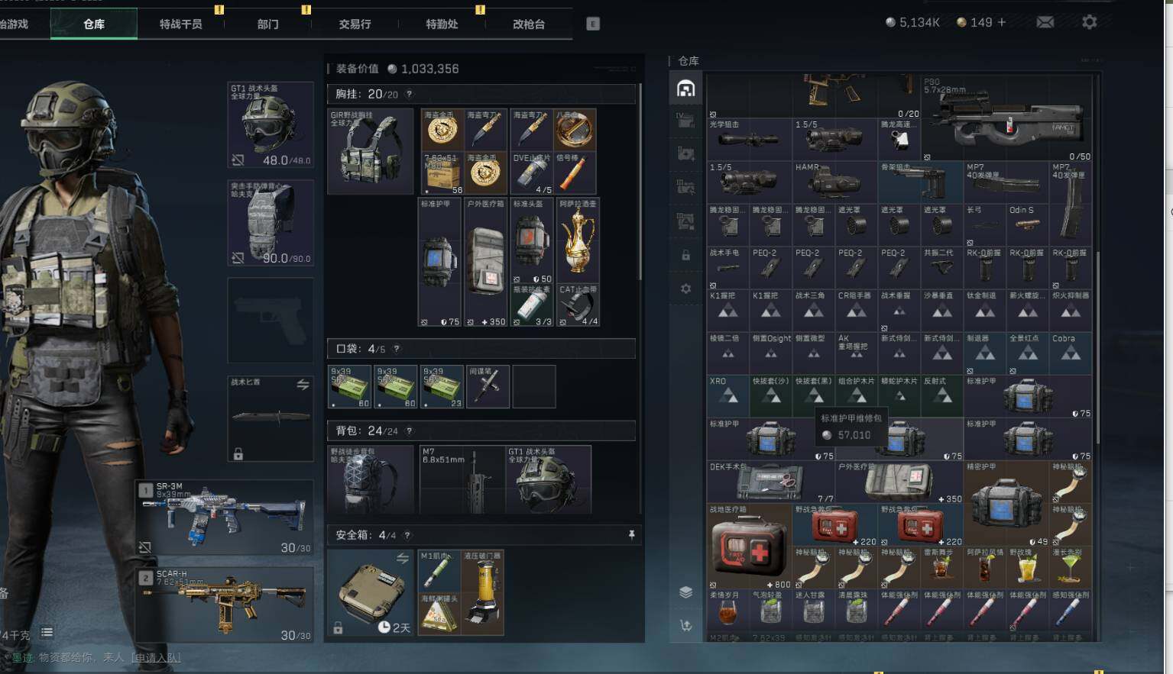Viewport: 1173px width, 674px height.
Task: Pick the 雷斯舞步 drink
Action: [x=942, y=567]
